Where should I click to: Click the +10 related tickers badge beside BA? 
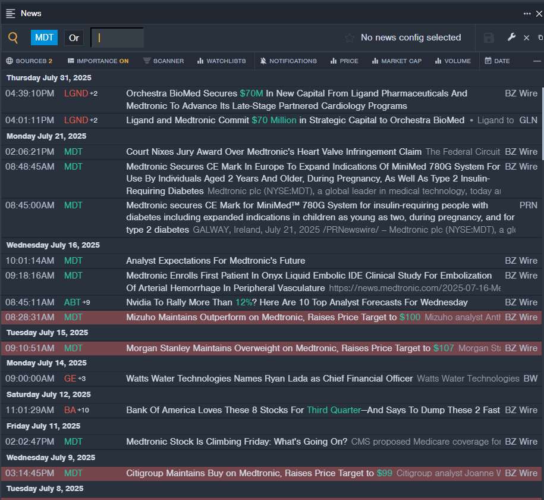(x=83, y=411)
